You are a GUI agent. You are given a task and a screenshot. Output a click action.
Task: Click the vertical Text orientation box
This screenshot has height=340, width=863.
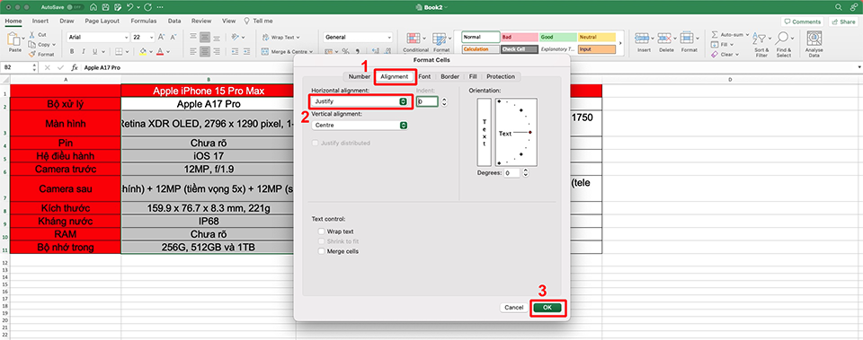[485, 132]
